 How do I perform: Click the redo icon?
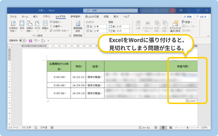pyautogui.click(x=43, y=41)
